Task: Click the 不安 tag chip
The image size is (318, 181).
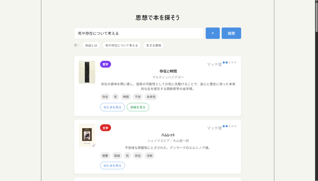Action: pos(138,97)
